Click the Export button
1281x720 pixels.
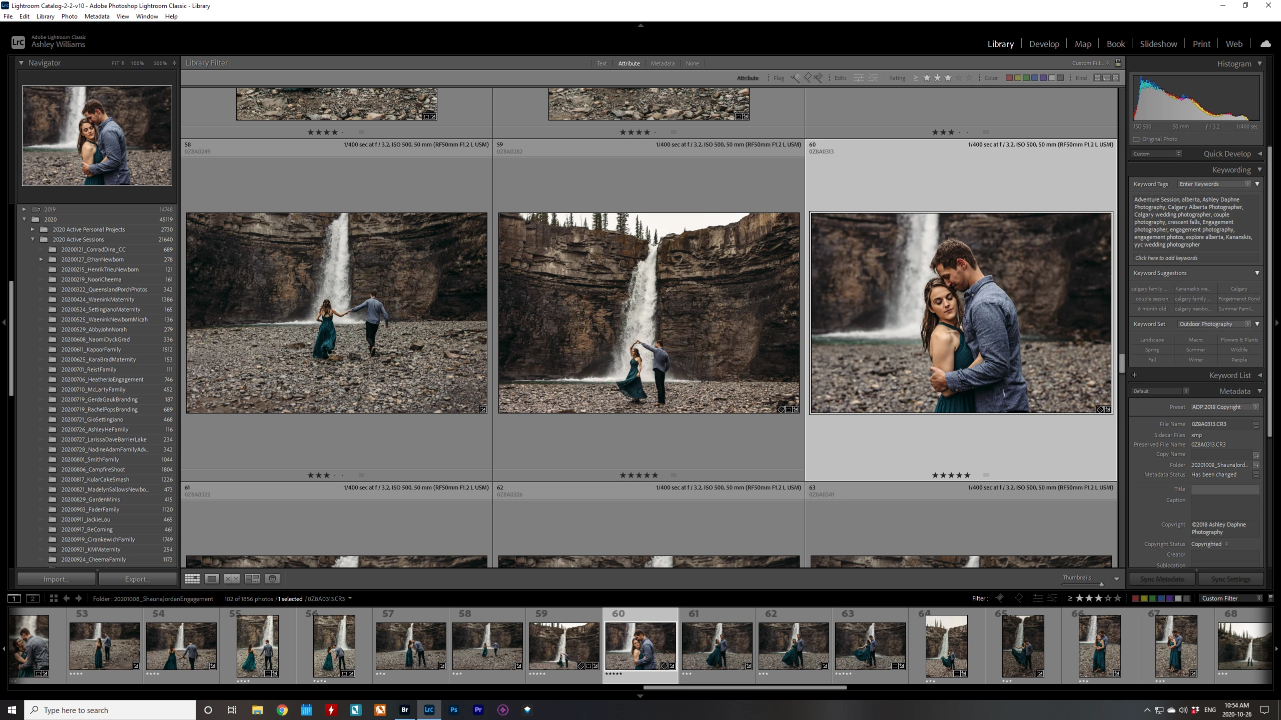pyautogui.click(x=138, y=579)
